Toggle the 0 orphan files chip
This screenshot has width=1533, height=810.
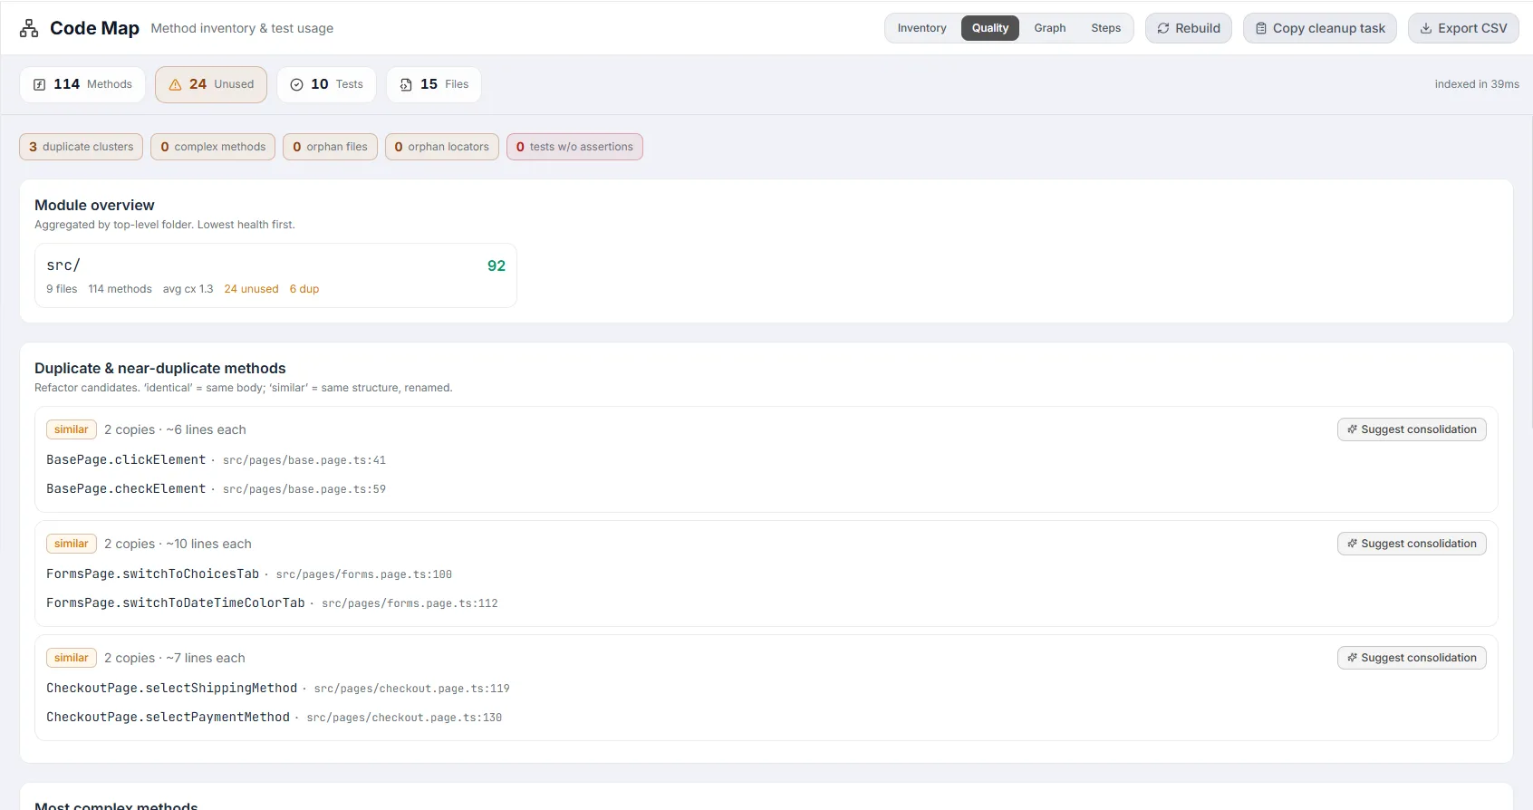(330, 147)
